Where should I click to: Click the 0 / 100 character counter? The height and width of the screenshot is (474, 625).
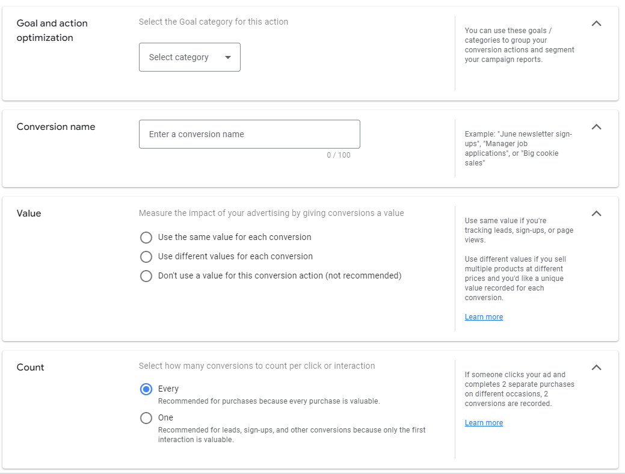339,155
